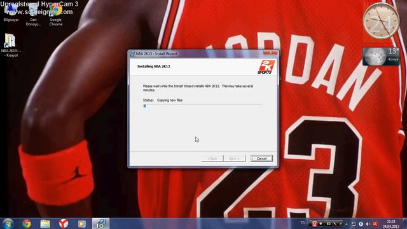Open Action Center tray icon
407x229 pixels.
pos(354,224)
